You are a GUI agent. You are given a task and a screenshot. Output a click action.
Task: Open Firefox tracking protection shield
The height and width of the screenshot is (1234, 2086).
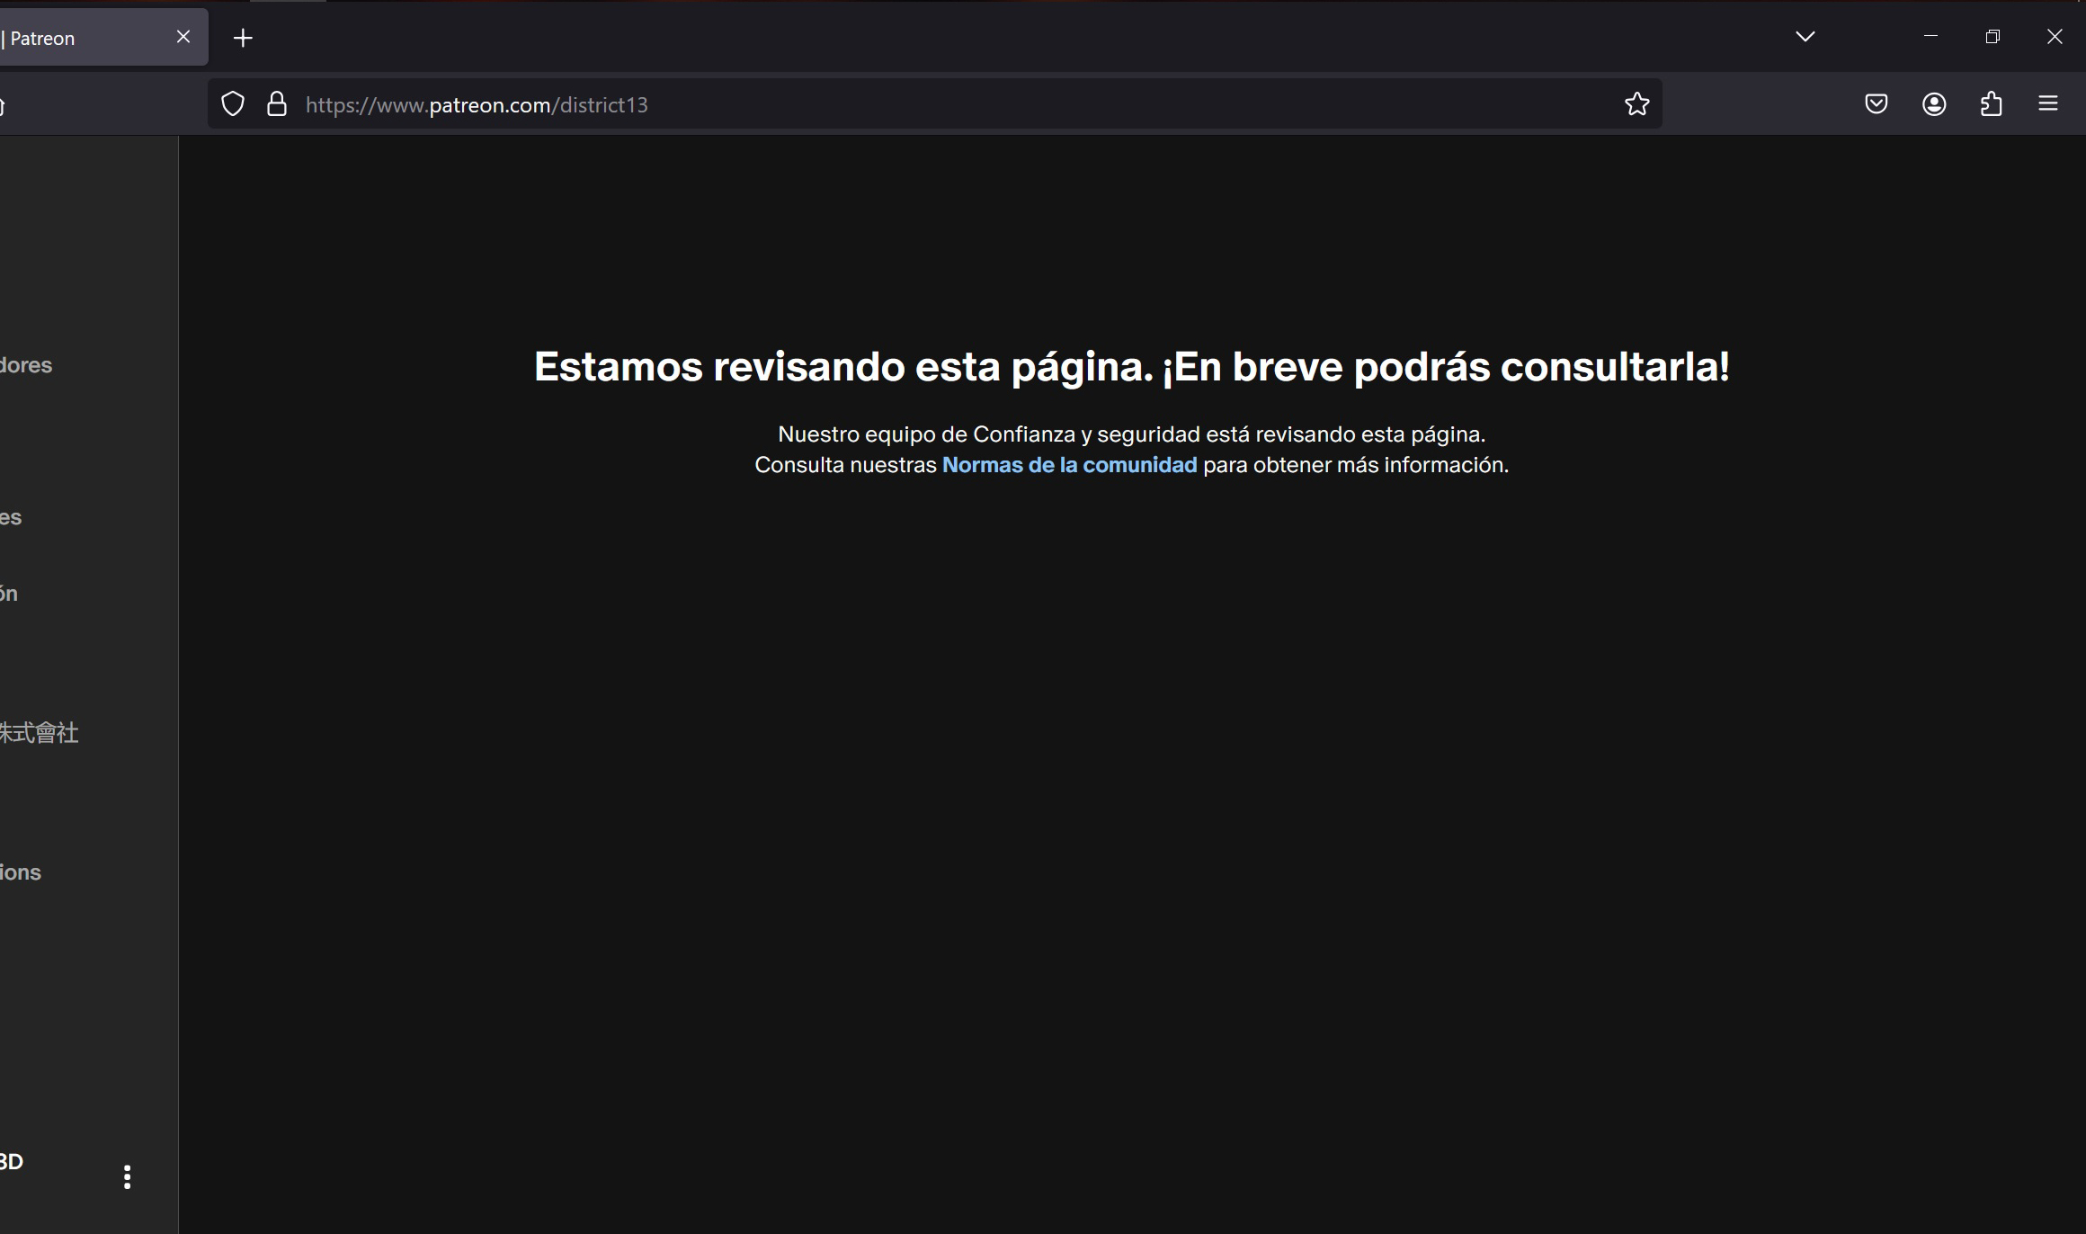click(x=233, y=104)
